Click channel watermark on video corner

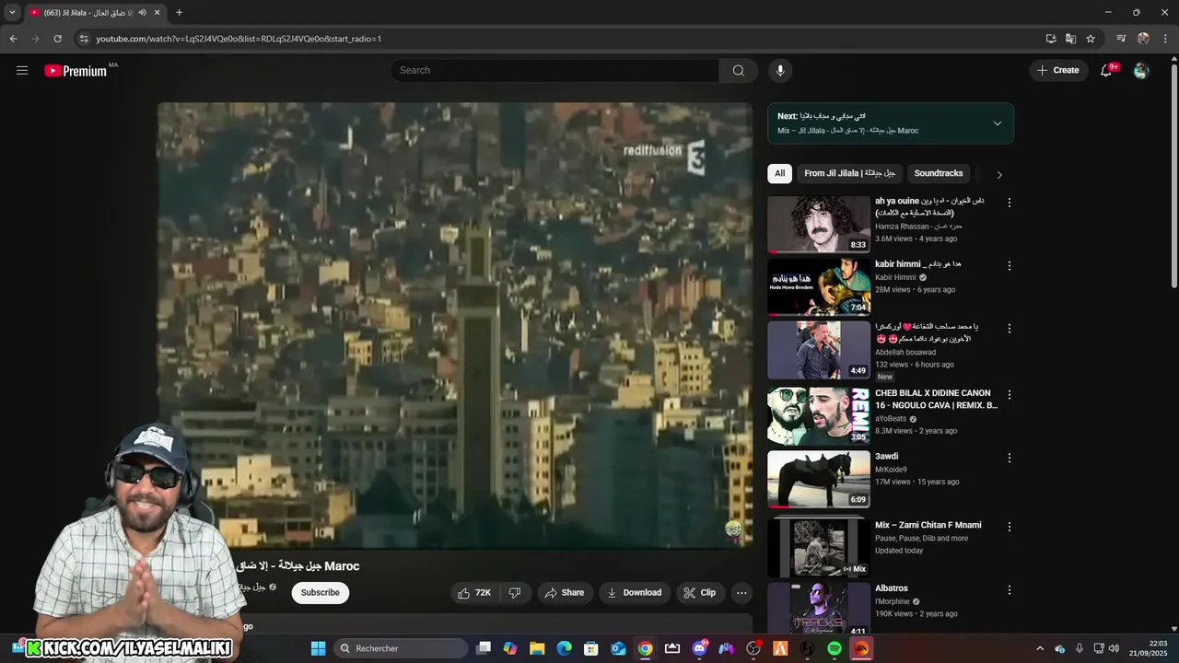(733, 529)
